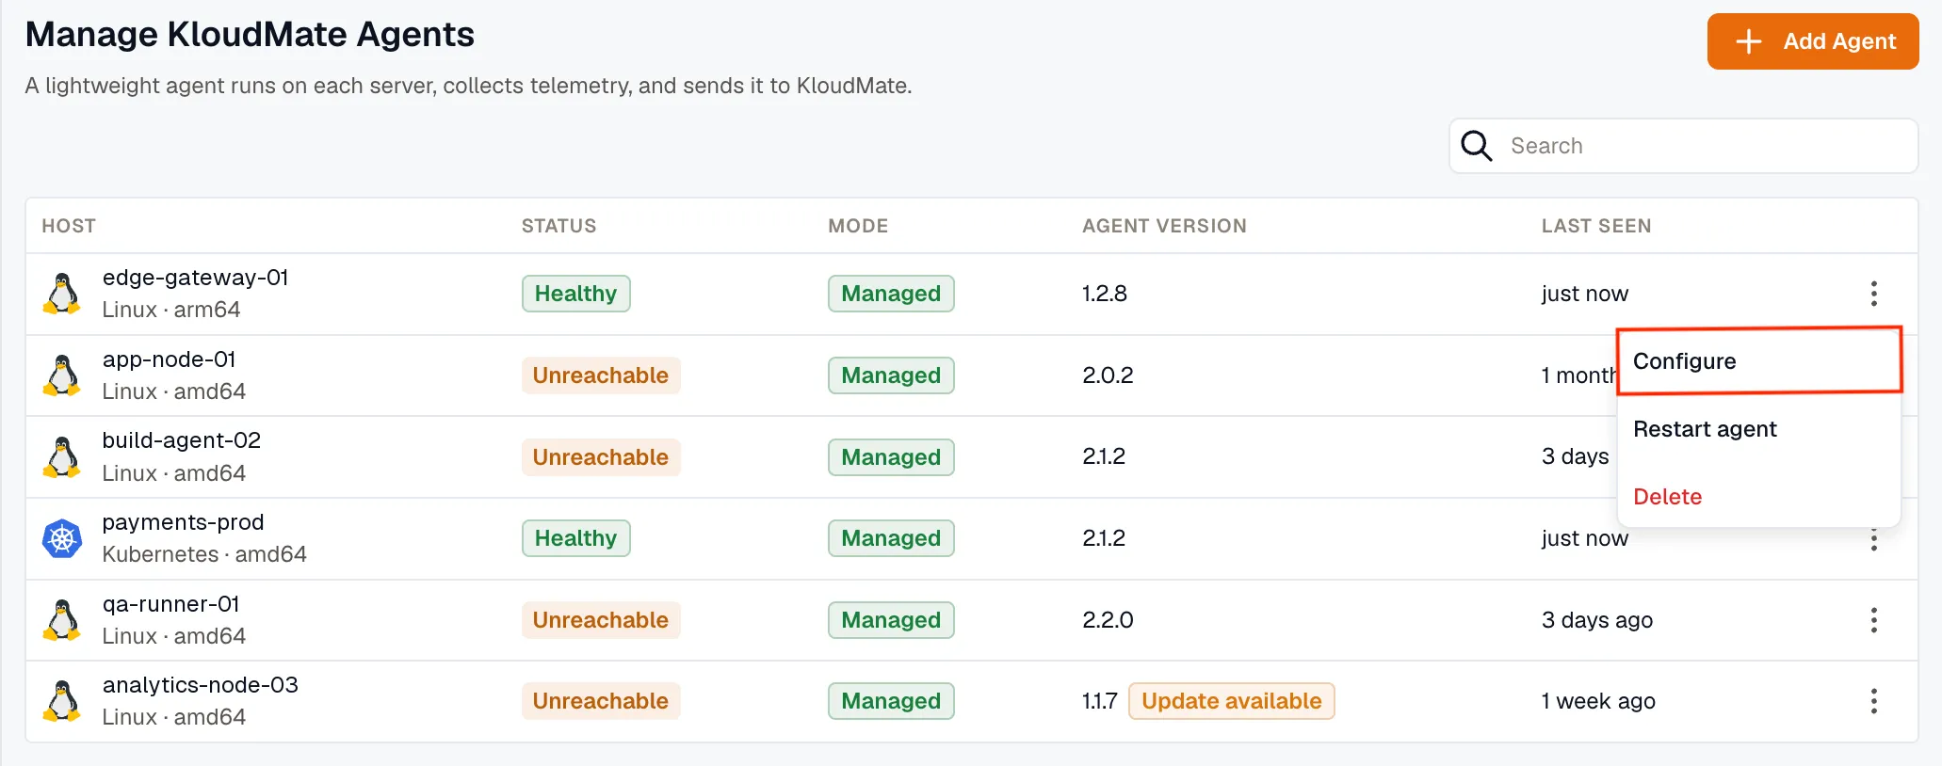Click the Linux penguin icon beside build-agent-02
Screen dimensions: 1942x766
coord(62,457)
